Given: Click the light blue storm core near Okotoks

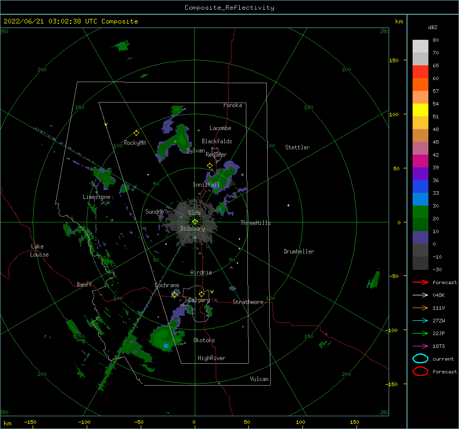Looking at the screenshot, I should pyautogui.click(x=166, y=346).
